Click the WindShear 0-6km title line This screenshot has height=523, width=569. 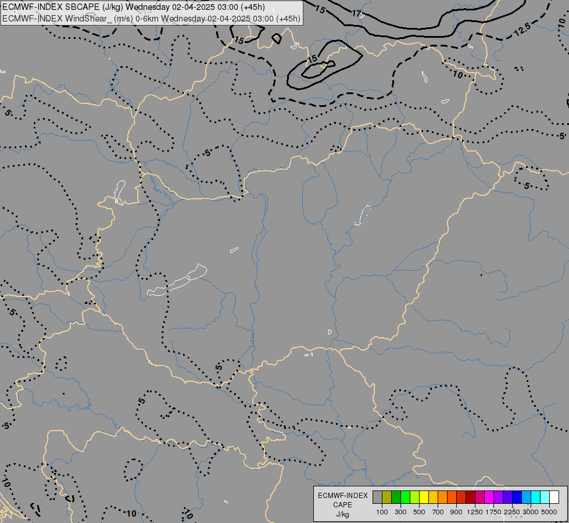[151, 18]
